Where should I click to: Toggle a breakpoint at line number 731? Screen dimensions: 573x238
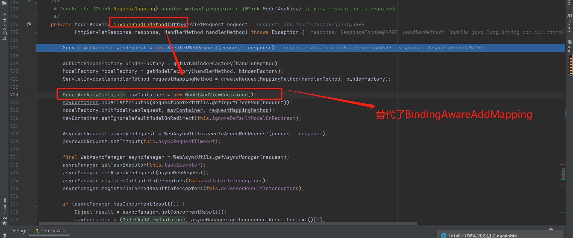(14, 157)
